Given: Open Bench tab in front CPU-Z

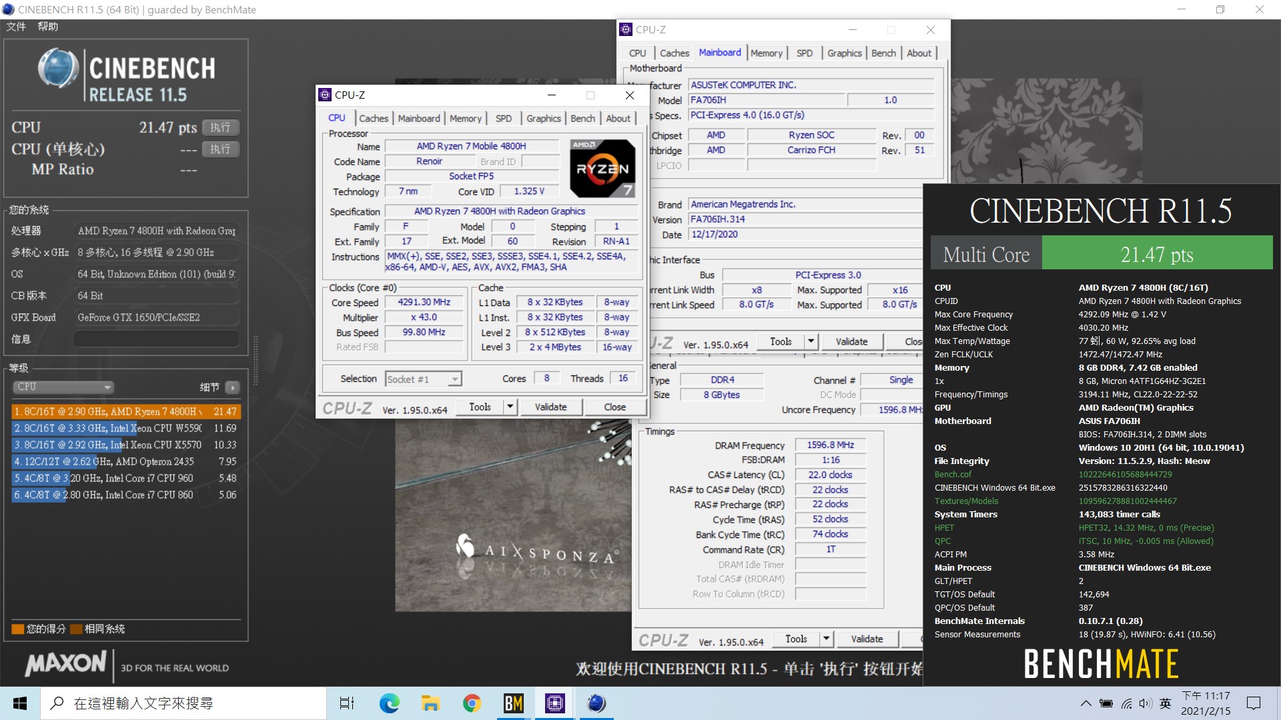Looking at the screenshot, I should coord(582,118).
